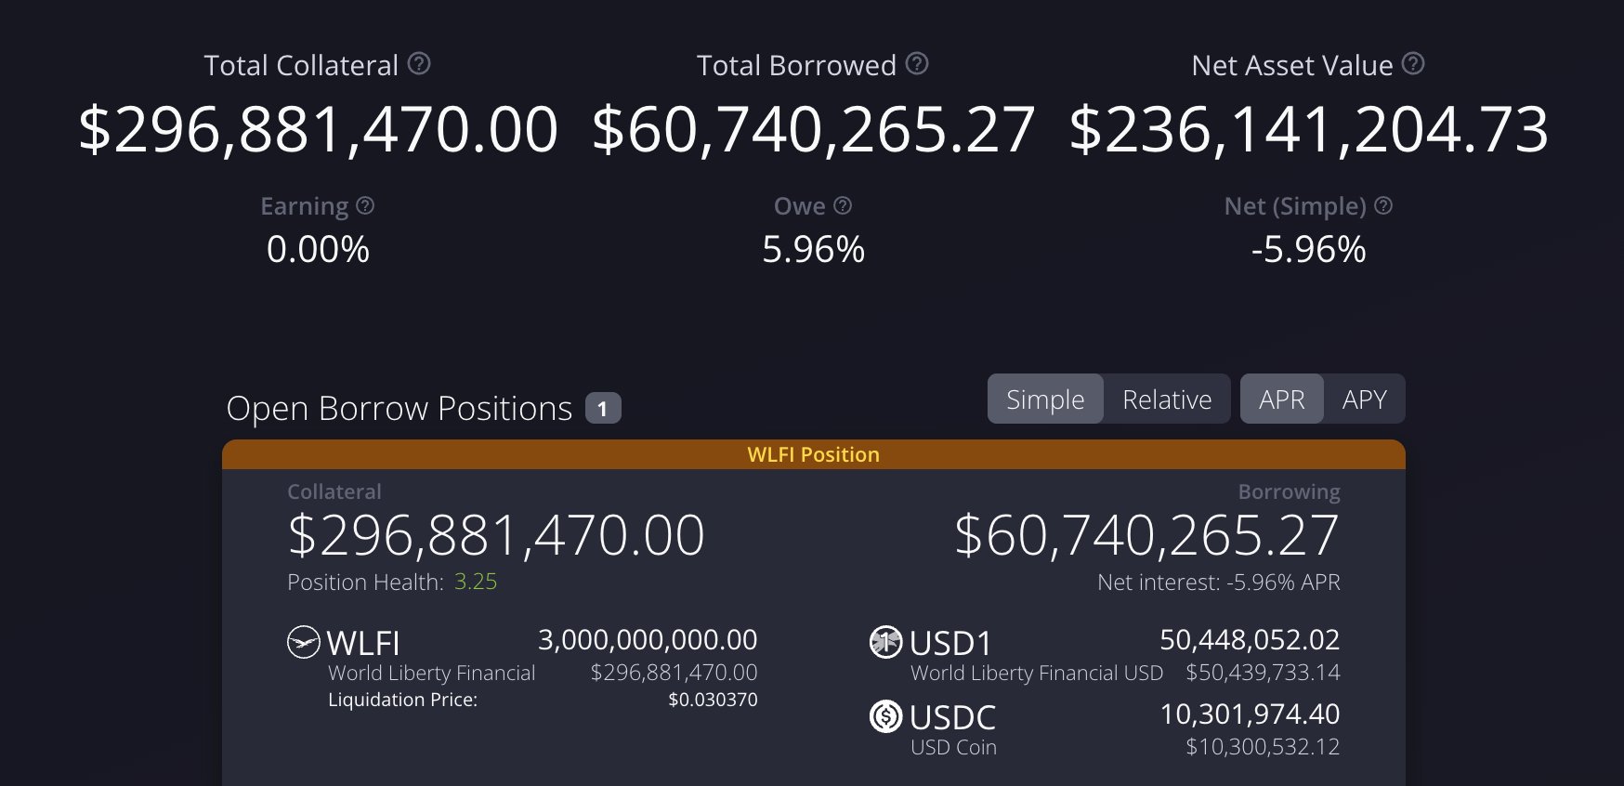The image size is (1624, 786).
Task: Switch rate display to APY
Action: click(x=1364, y=400)
